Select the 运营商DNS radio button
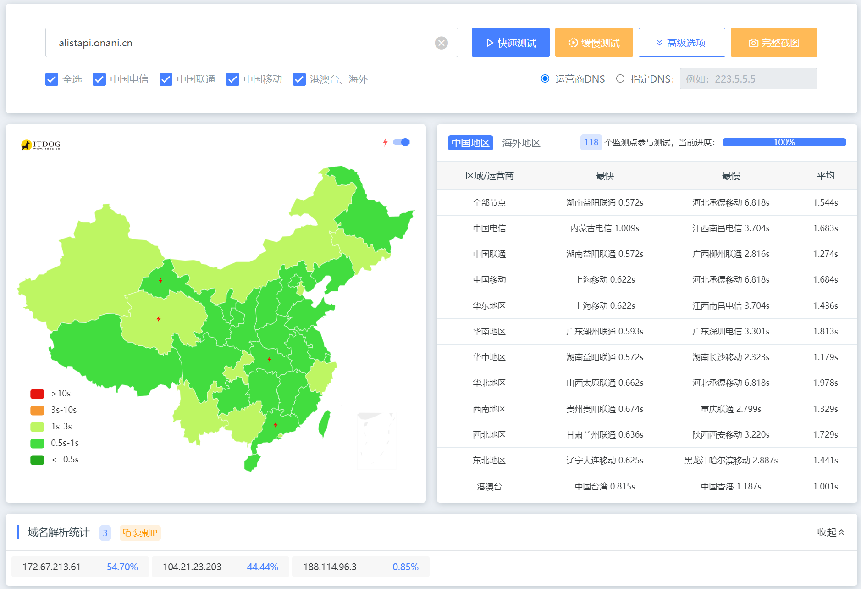 coord(545,78)
